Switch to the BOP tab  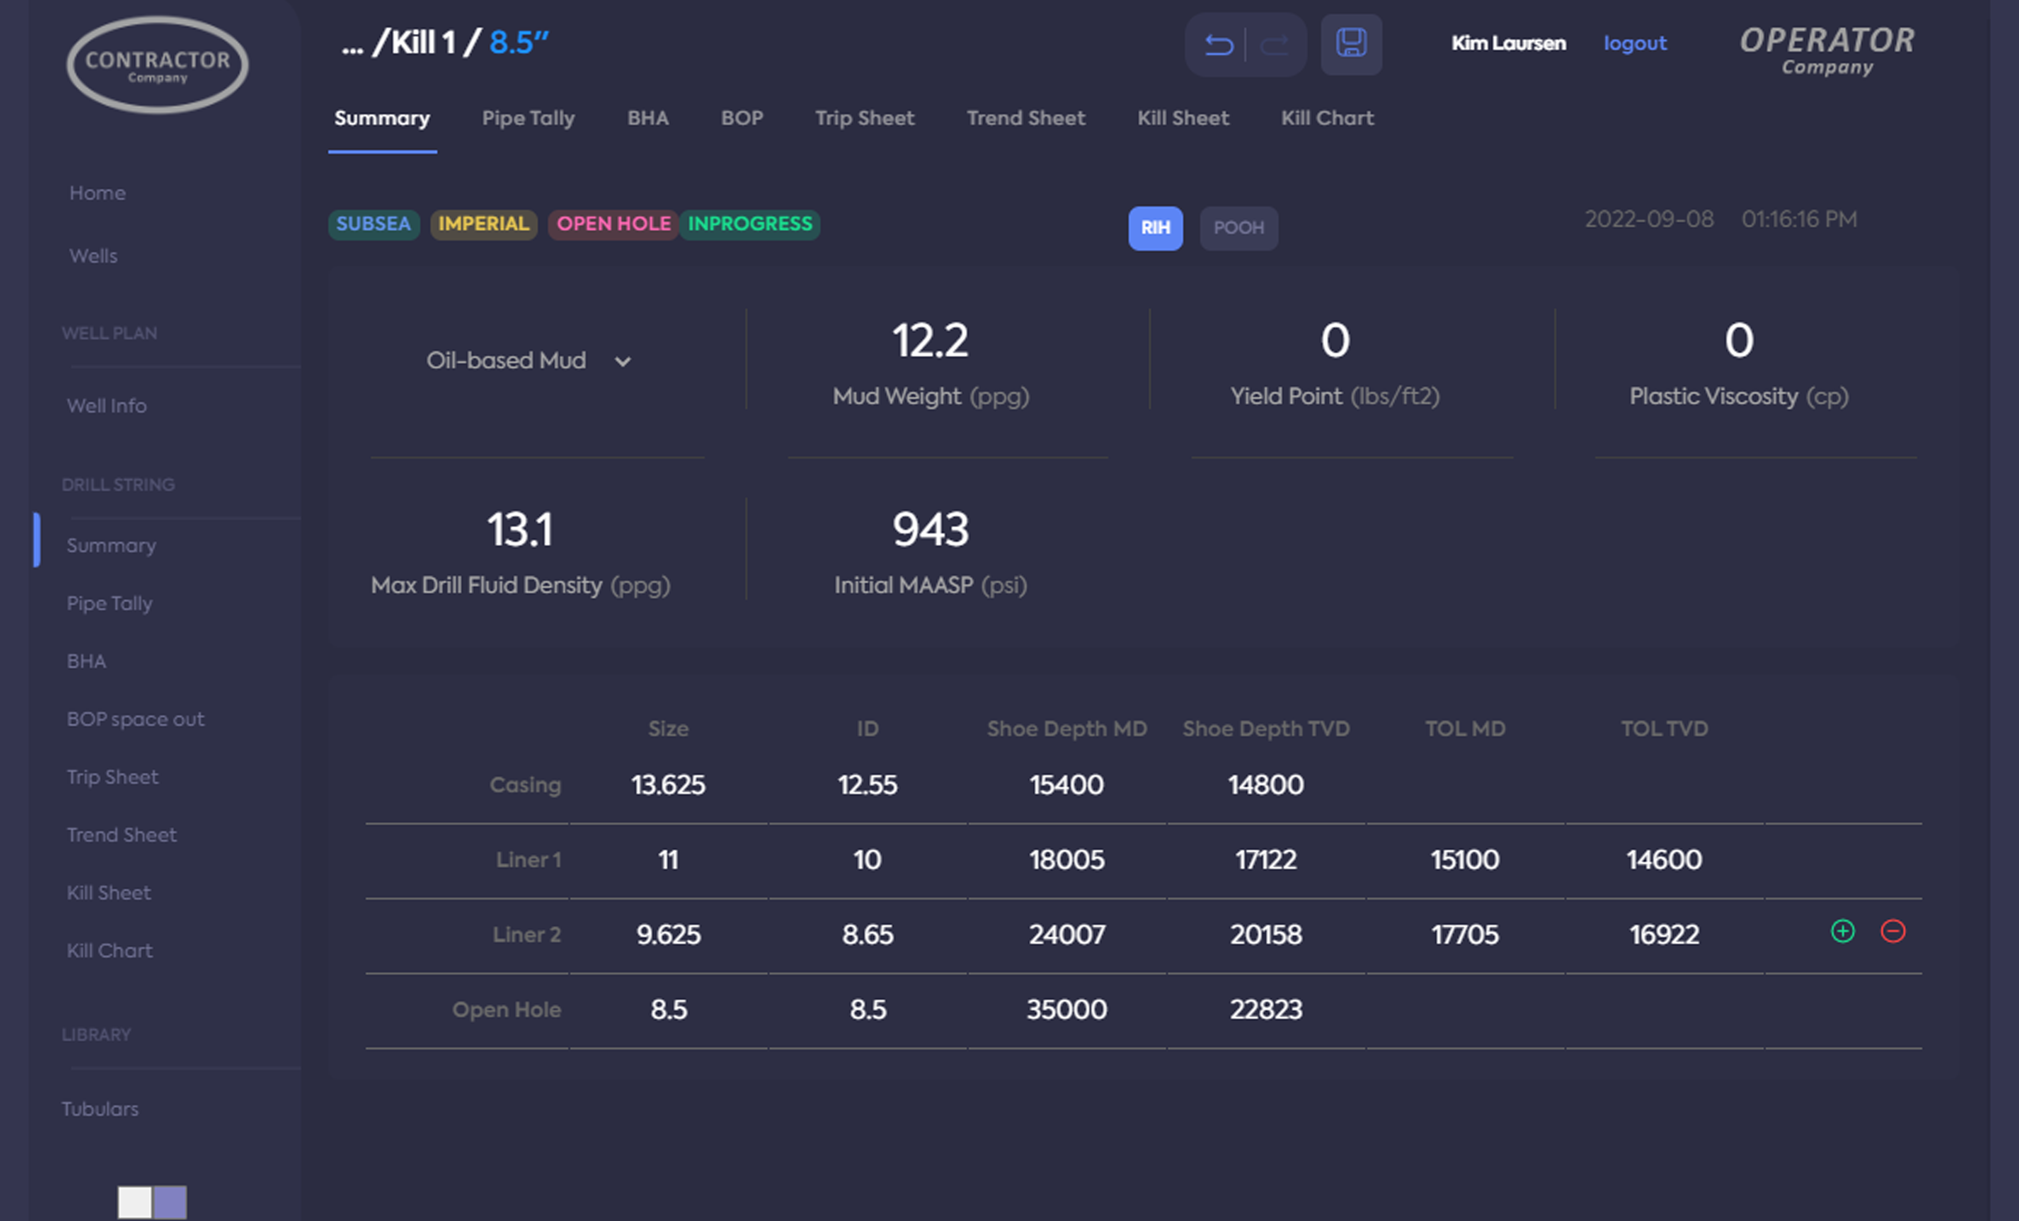coord(742,118)
